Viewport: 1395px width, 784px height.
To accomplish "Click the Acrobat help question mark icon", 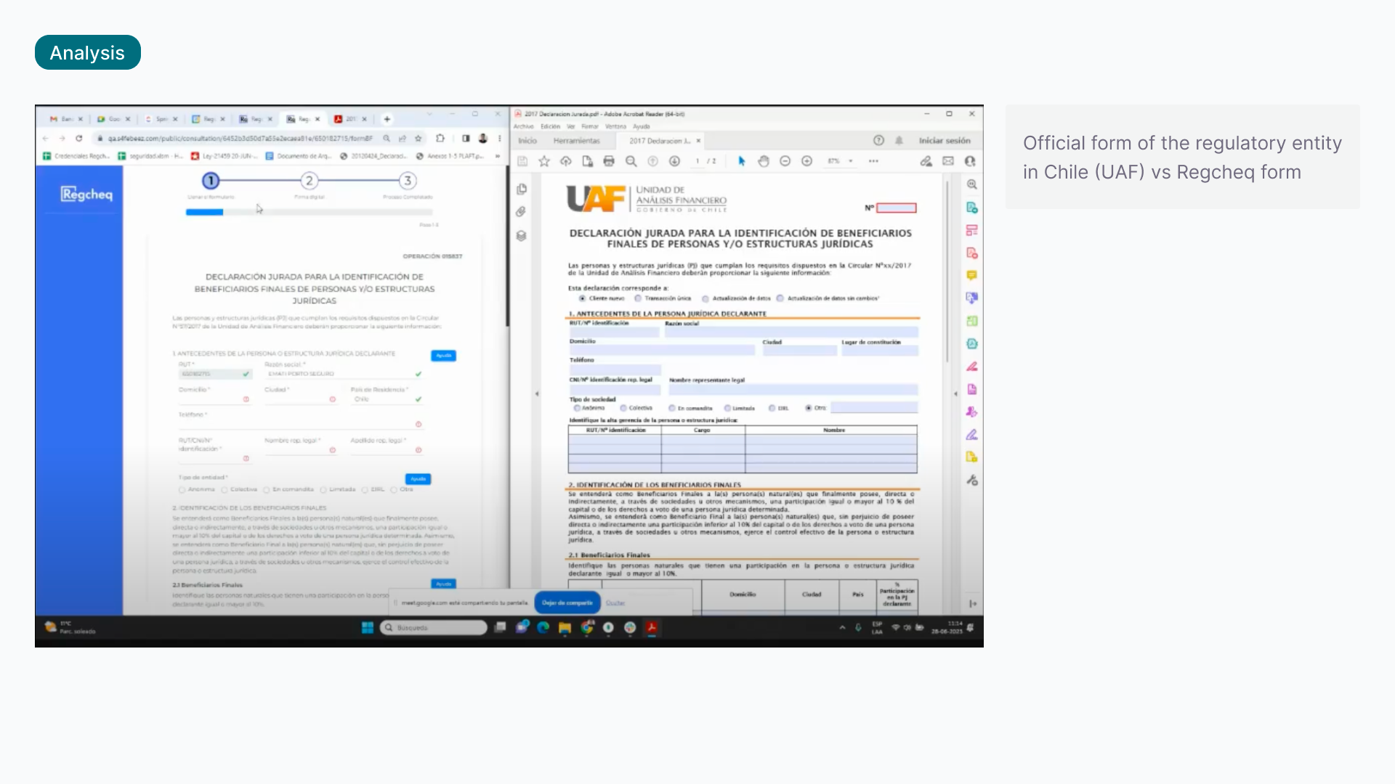I will [878, 140].
